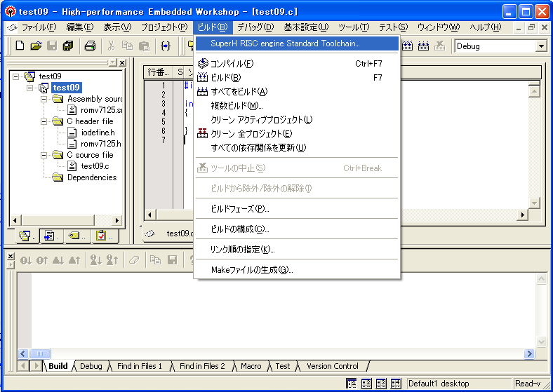Open the Debug configuration dropdown
This screenshot has width=553, height=392.
point(540,46)
